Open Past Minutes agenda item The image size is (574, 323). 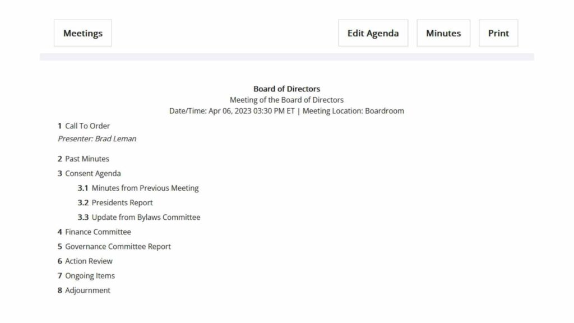[86, 159]
